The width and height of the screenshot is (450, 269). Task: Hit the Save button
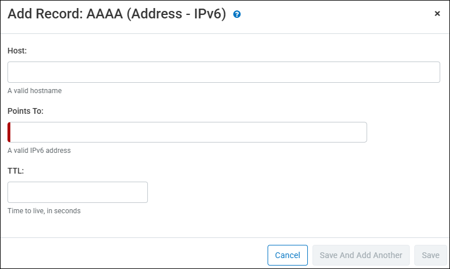pos(430,255)
